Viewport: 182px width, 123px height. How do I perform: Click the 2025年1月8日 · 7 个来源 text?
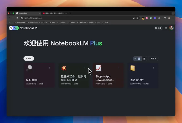[35, 84]
